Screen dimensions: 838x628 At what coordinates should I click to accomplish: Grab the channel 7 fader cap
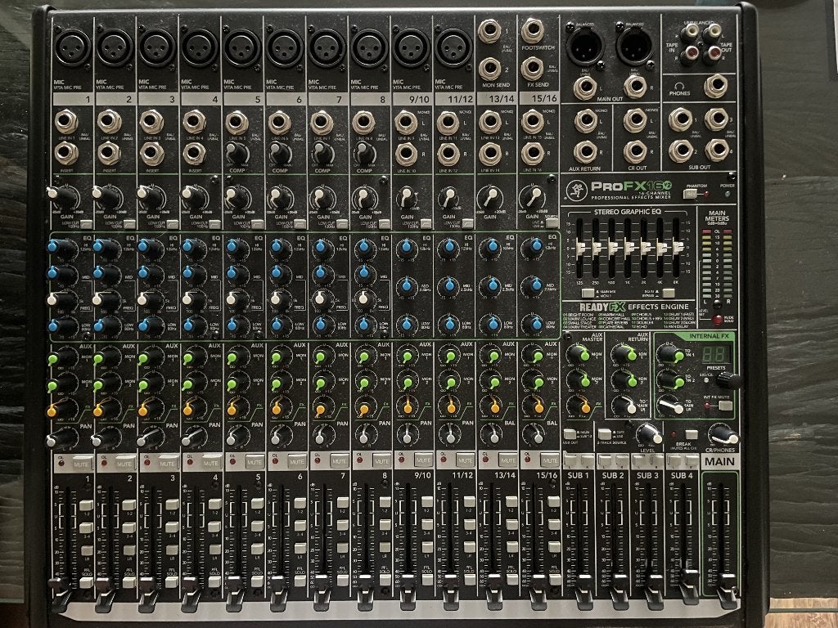[x=321, y=590]
